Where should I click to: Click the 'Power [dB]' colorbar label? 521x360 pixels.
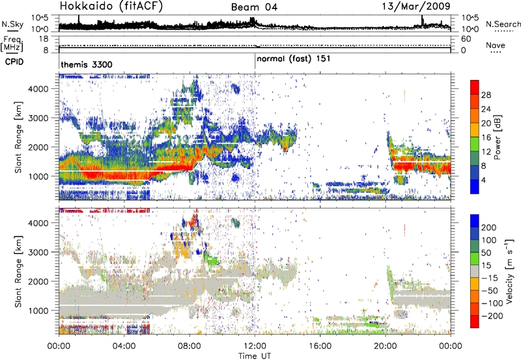(x=498, y=137)
